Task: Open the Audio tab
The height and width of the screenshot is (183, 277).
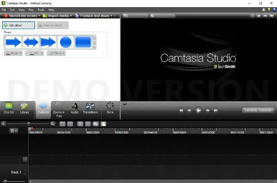Action: coord(75,109)
